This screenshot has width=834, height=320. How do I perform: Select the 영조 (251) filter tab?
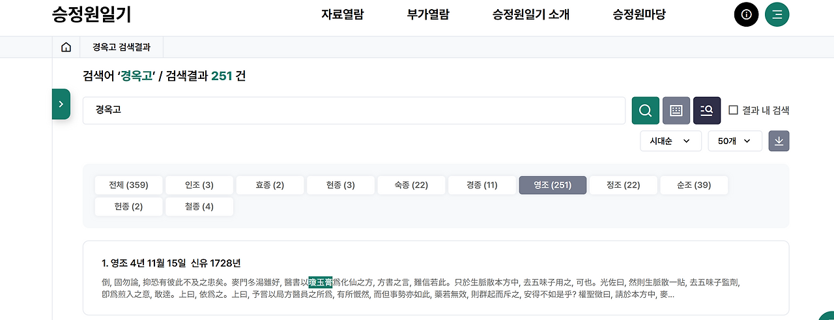tap(553, 185)
